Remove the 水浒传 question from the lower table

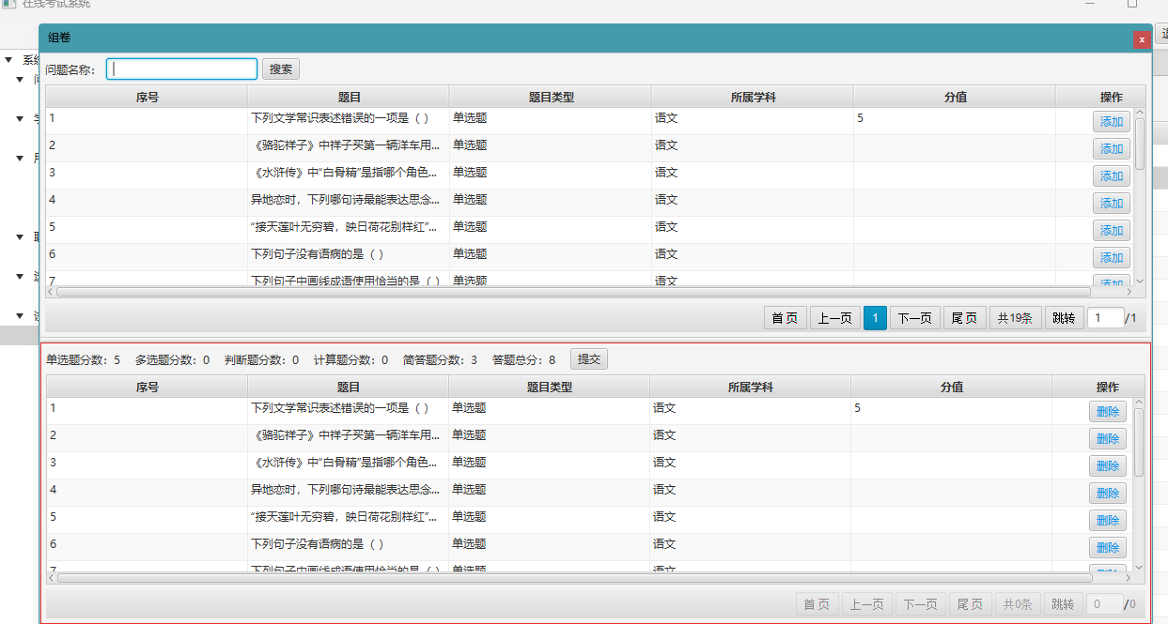1107,466
